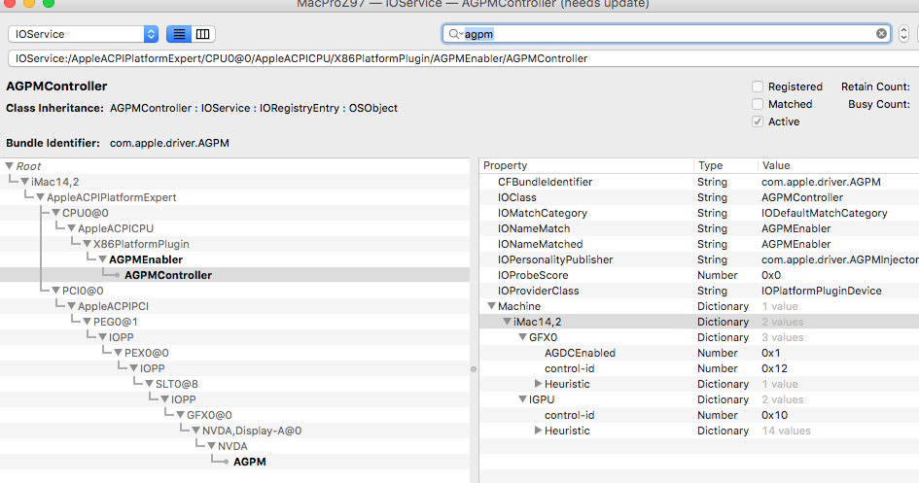Sort by the Property column header
Screen dimensions: 919x483
[x=586, y=165]
